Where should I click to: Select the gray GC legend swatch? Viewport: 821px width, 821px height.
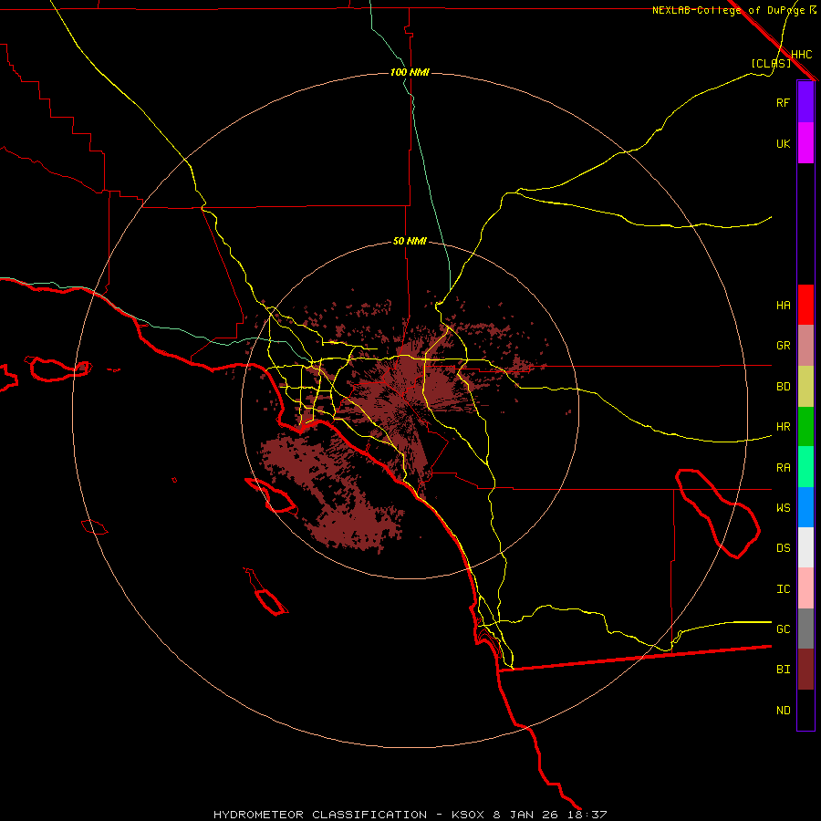[x=805, y=629]
